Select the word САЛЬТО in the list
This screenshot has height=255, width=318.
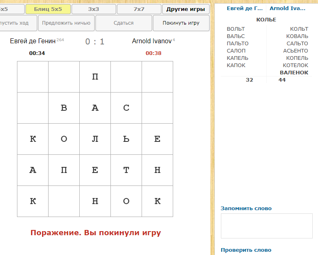pos(297,44)
